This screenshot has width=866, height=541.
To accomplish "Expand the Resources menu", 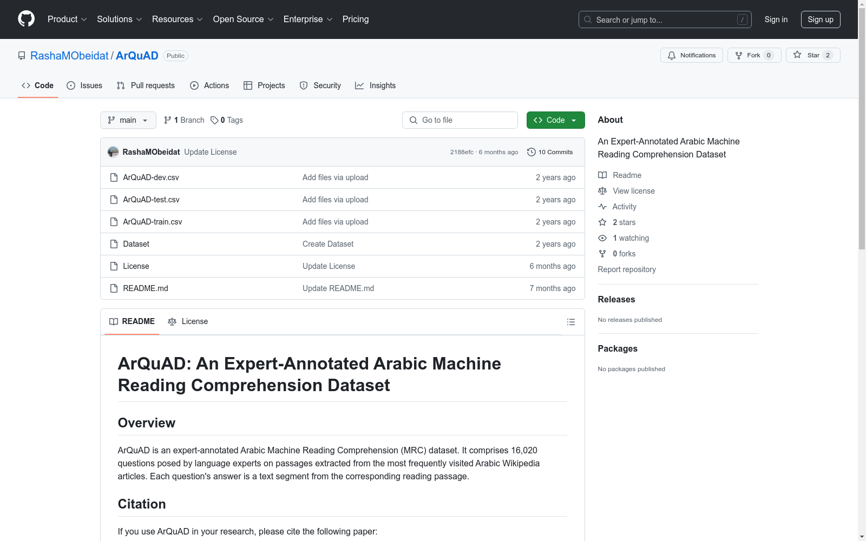I will point(178,19).
